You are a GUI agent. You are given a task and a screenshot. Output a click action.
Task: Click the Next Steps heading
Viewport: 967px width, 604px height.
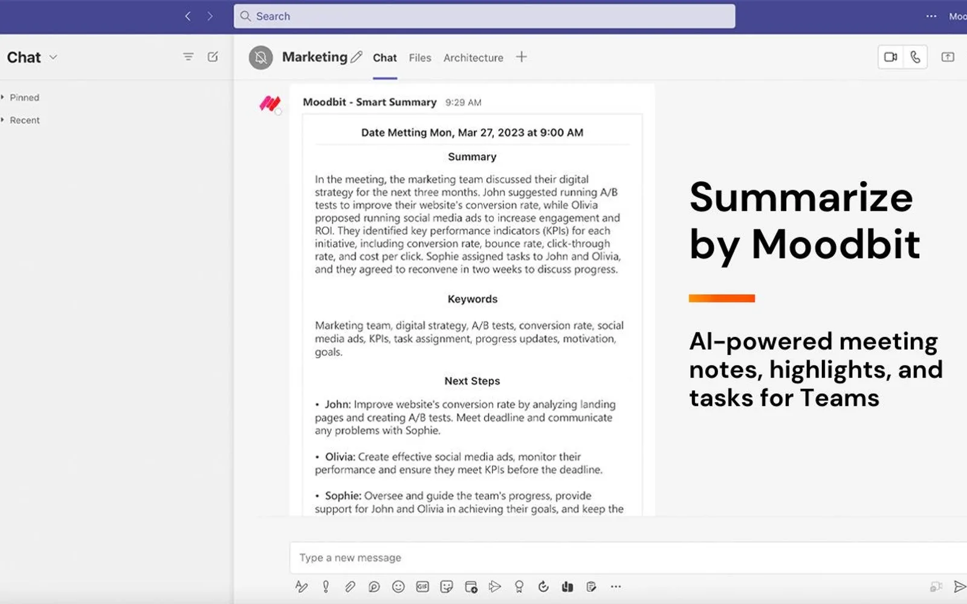472,381
